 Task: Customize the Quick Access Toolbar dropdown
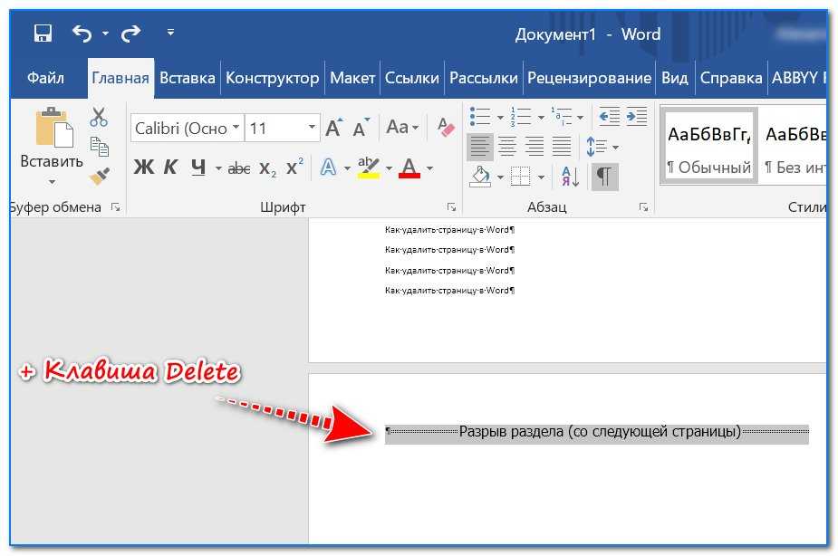click(x=170, y=33)
